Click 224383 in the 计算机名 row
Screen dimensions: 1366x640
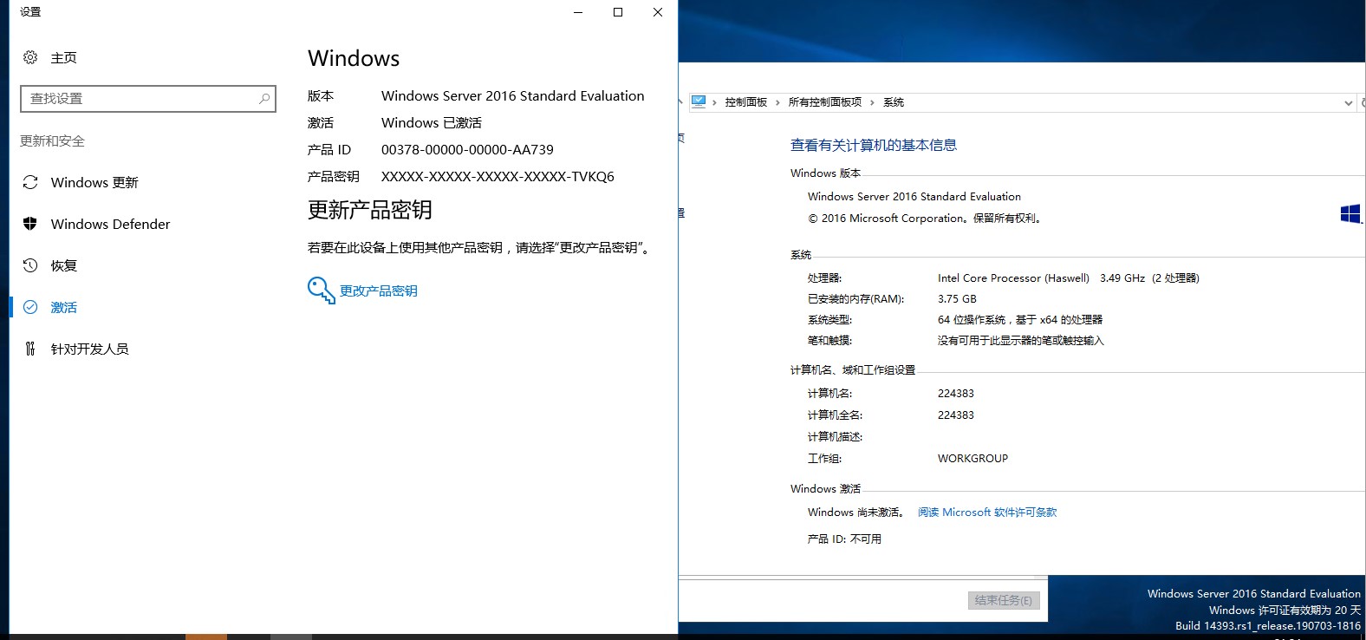[956, 394]
